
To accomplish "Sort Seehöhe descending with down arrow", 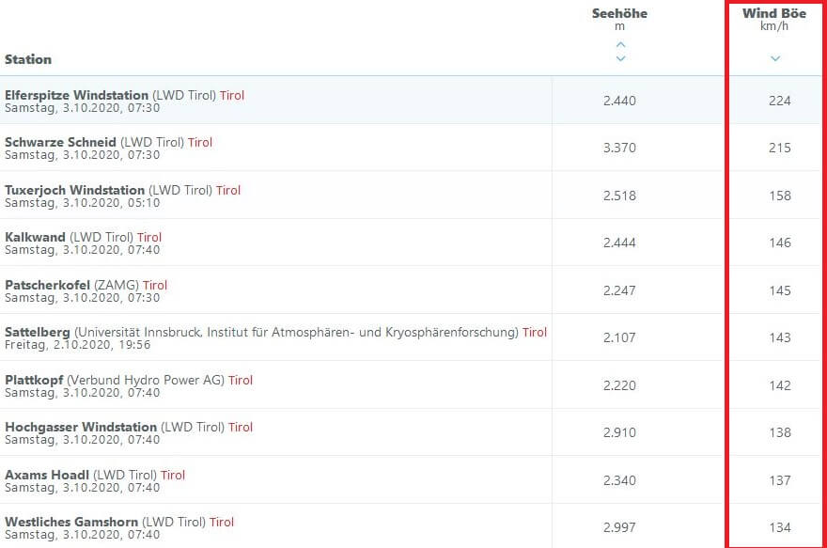I will coord(620,58).
